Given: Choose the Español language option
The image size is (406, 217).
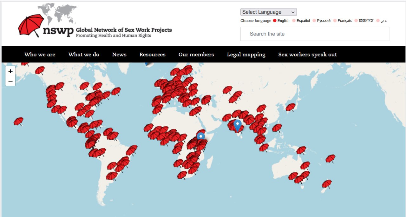Looking at the screenshot, I should point(301,21).
